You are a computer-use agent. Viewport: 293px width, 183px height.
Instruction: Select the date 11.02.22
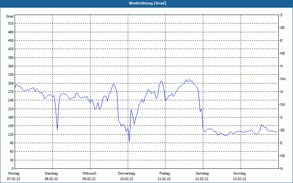coord(164,179)
